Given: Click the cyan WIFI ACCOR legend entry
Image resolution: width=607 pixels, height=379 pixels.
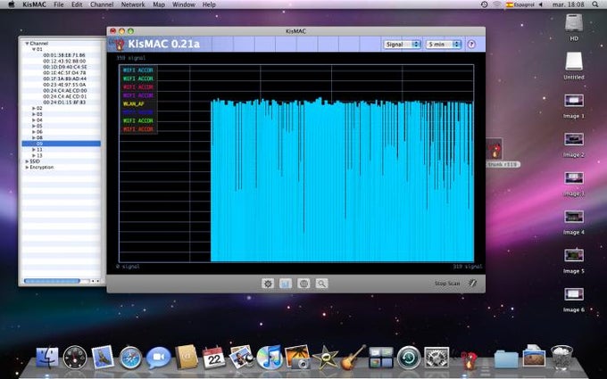Looking at the screenshot, I should (137, 70).
